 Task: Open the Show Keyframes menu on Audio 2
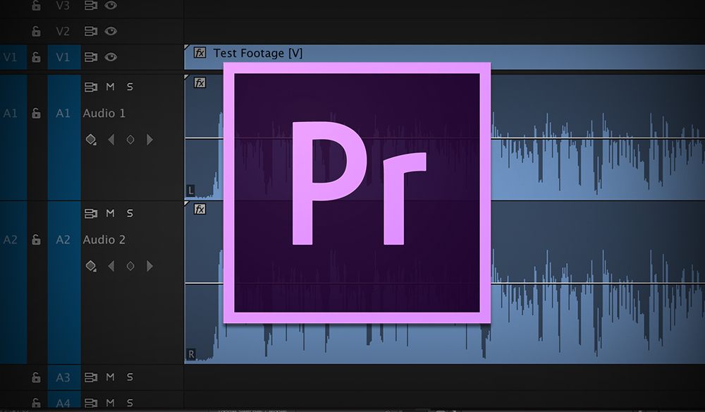(x=91, y=266)
